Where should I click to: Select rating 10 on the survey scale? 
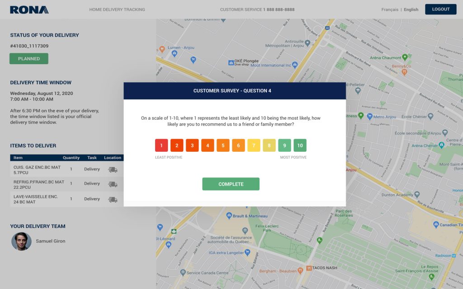300,145
